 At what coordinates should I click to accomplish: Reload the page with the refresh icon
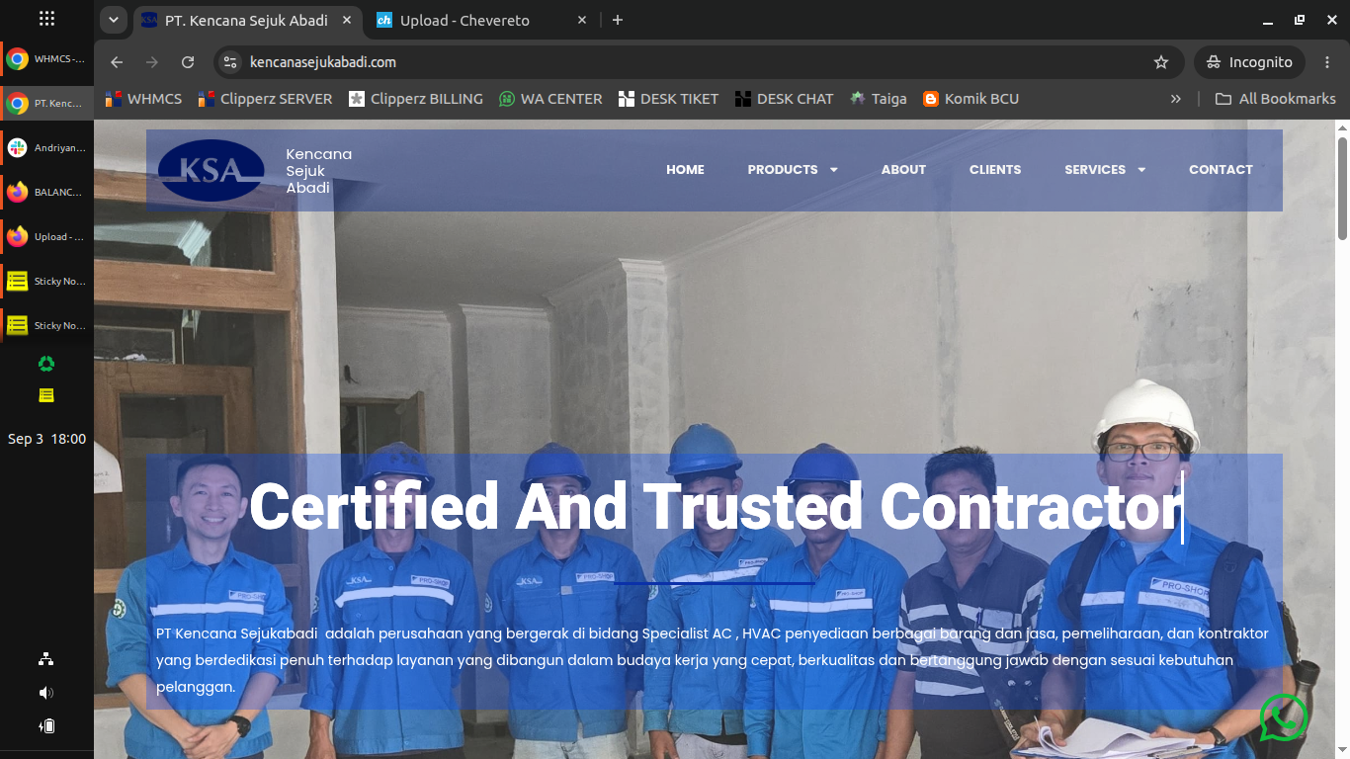(188, 62)
